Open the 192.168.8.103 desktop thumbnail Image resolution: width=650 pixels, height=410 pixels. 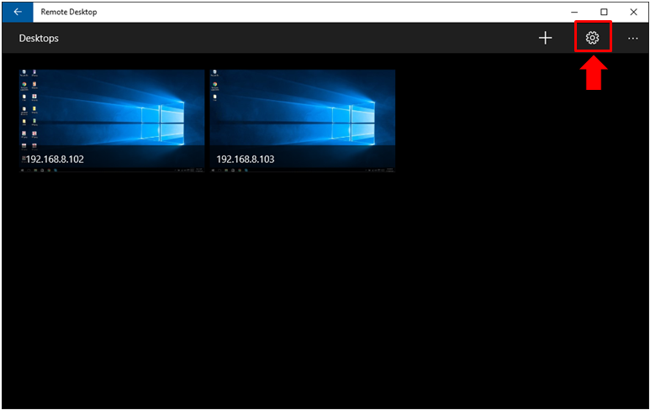click(303, 120)
